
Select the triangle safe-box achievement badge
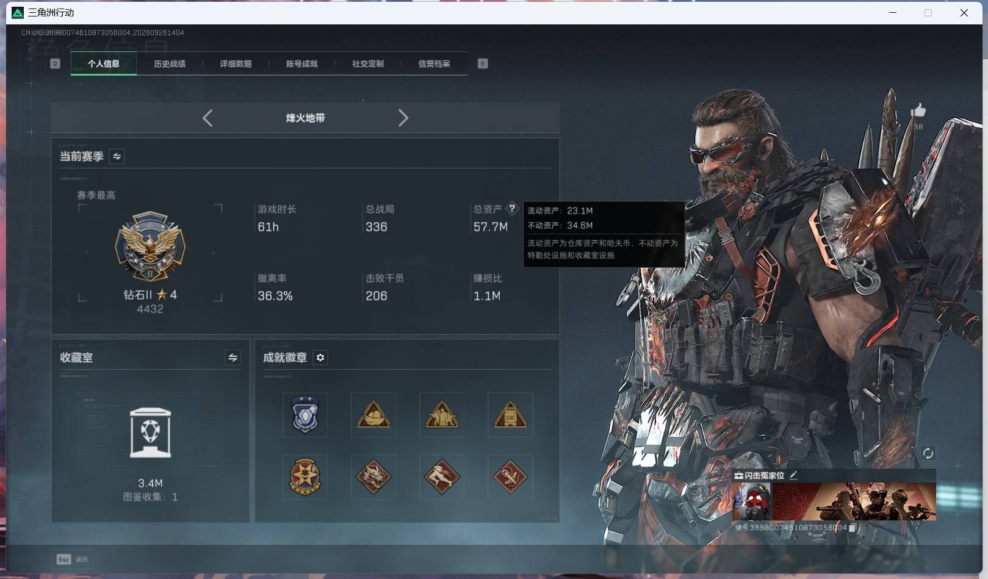pos(510,415)
